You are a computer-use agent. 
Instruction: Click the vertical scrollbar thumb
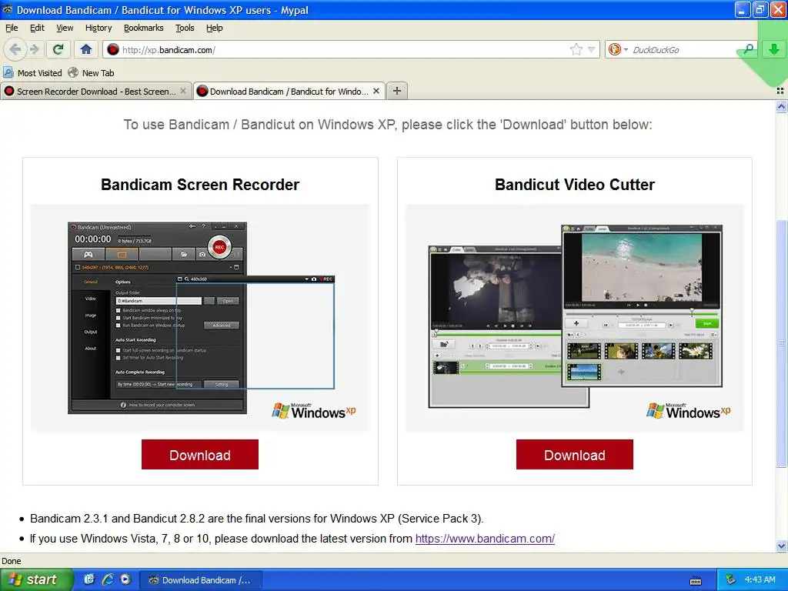tap(781, 343)
